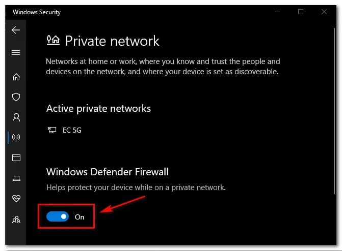Click the monitor icon beside EC 5G

coord(51,130)
